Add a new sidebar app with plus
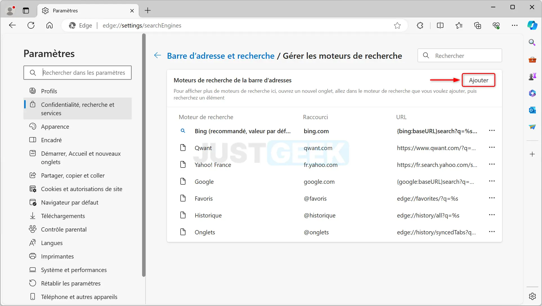This screenshot has width=542, height=306. click(x=532, y=154)
